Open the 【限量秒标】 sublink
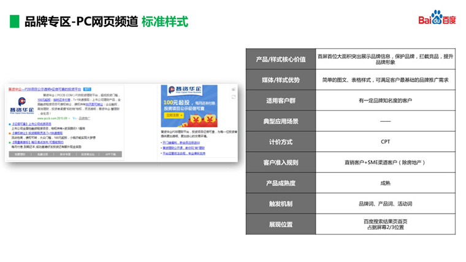Screen dimensions: 466x262 (x=37, y=143)
